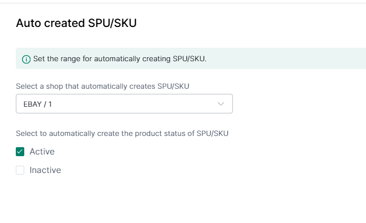Click the top divider line above the heading
Viewport: 366px width, 223px height.
point(183,3)
